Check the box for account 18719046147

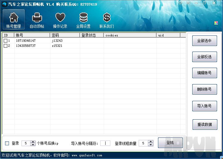pyautogui.click(x=5, y=41)
